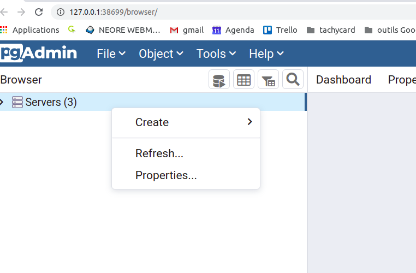Open the Help menu
The image size is (416, 273).
[266, 54]
